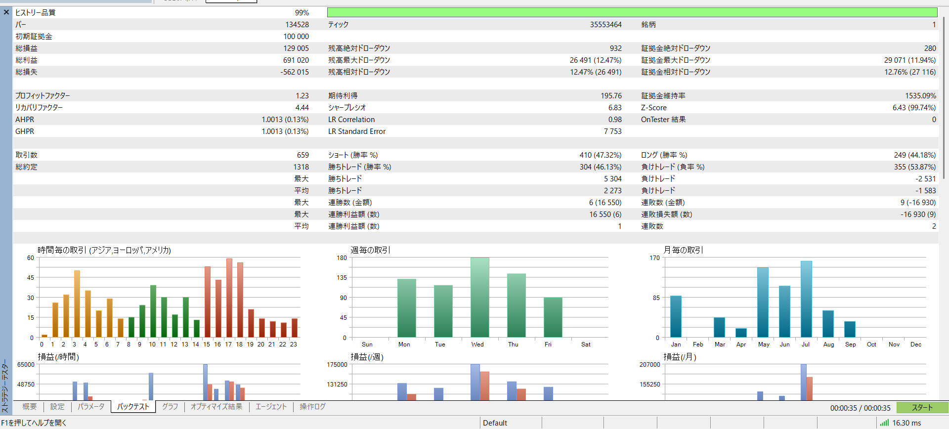Switch to the 概要 tab

[30, 406]
